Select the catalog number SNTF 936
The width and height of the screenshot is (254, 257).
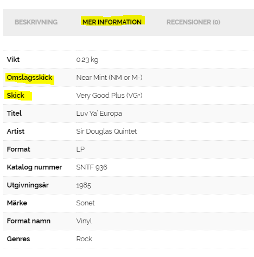(92, 167)
